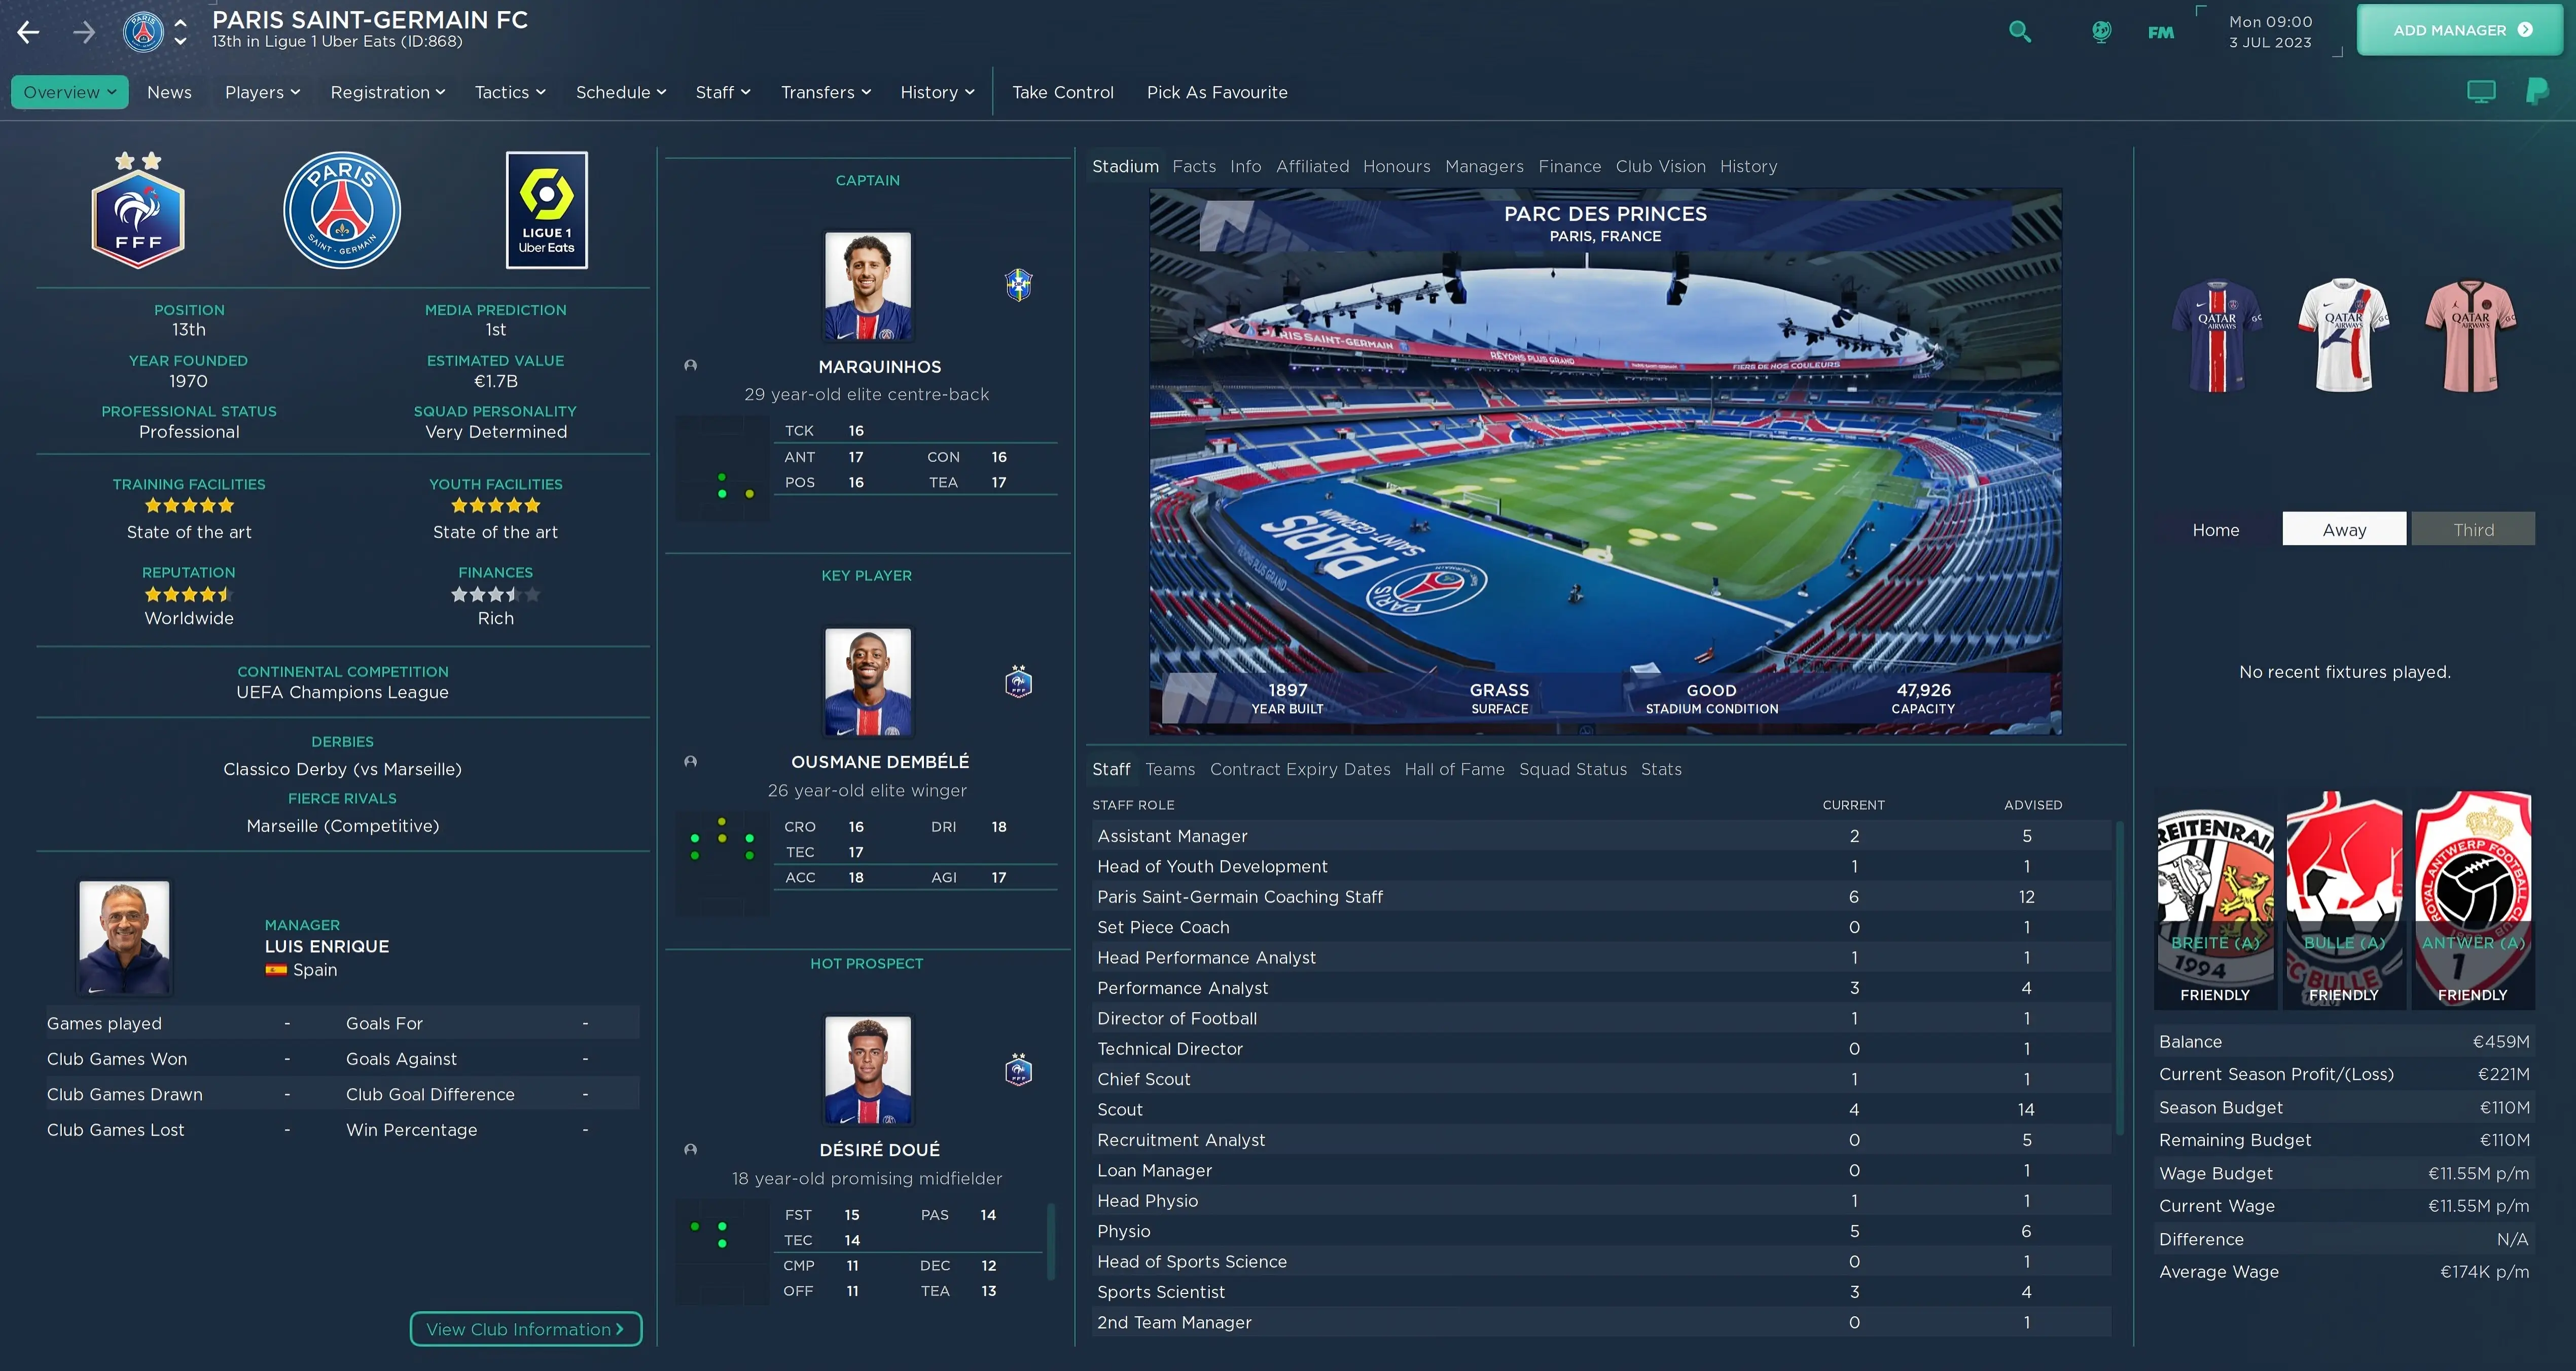Open the FFF federation crest
Screen dimensions: 2576x1371
pos(138,210)
